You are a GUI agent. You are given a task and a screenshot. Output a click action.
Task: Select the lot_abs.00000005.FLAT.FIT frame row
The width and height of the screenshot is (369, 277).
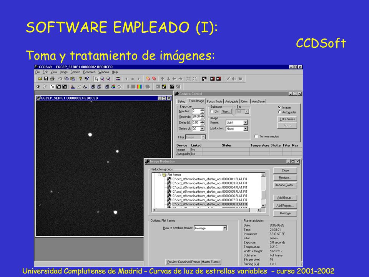(210, 192)
